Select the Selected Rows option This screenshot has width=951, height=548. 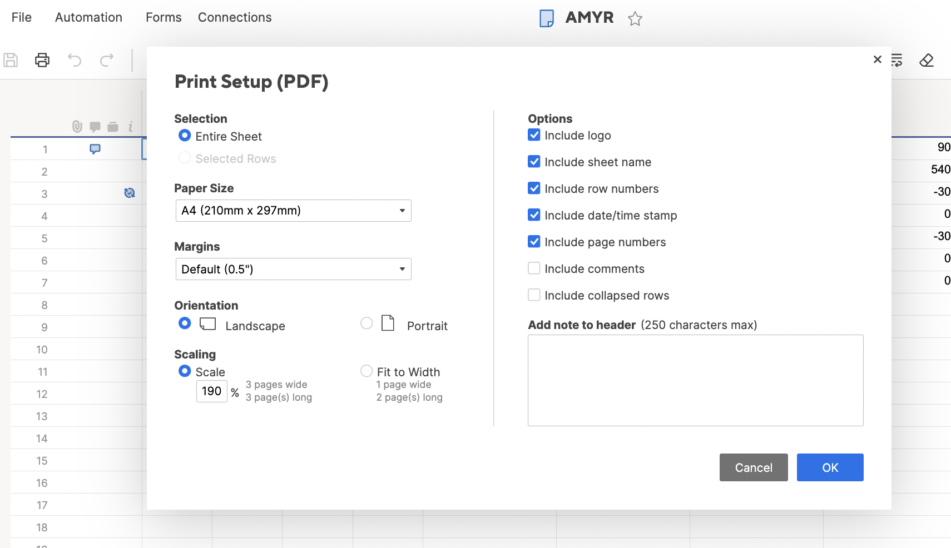coord(185,158)
